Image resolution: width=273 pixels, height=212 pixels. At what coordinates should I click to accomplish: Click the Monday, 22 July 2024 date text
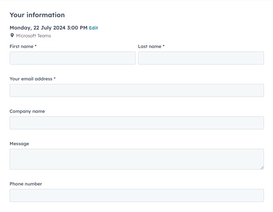(x=48, y=28)
